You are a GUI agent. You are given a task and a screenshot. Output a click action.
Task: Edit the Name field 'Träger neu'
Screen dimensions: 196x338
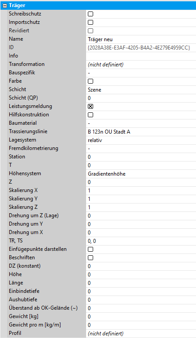[x=141, y=39]
